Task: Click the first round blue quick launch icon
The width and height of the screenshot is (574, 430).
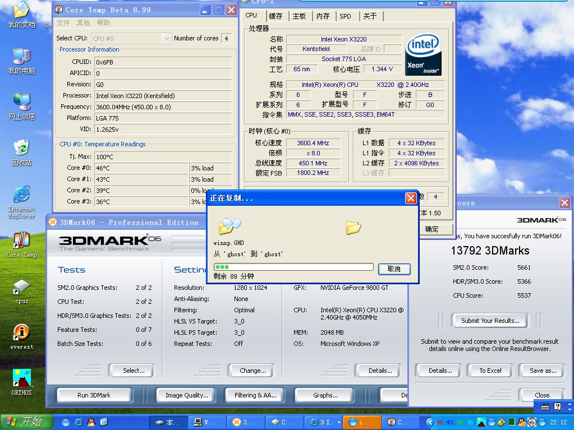Action: 66,422
